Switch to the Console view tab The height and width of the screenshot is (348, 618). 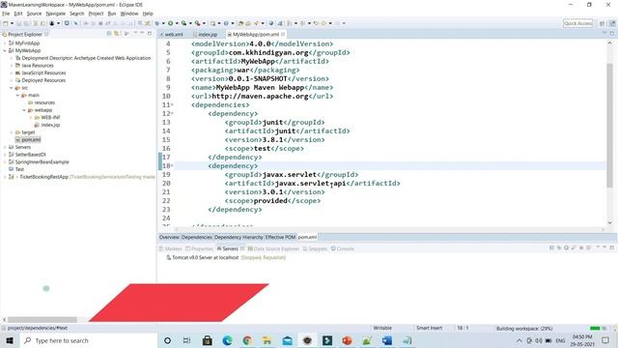click(342, 248)
